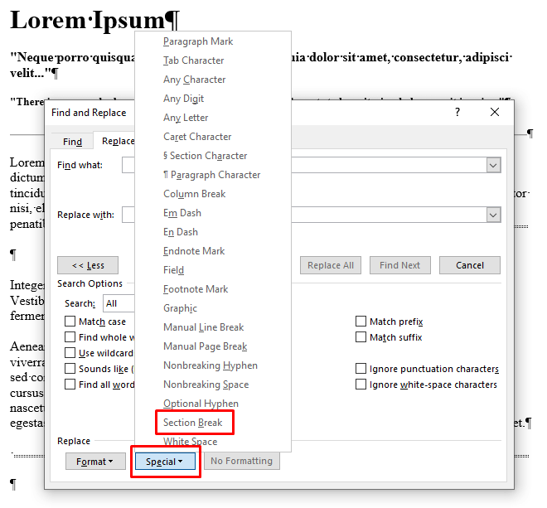
Task: Click the Cancel button
Action: [470, 265]
